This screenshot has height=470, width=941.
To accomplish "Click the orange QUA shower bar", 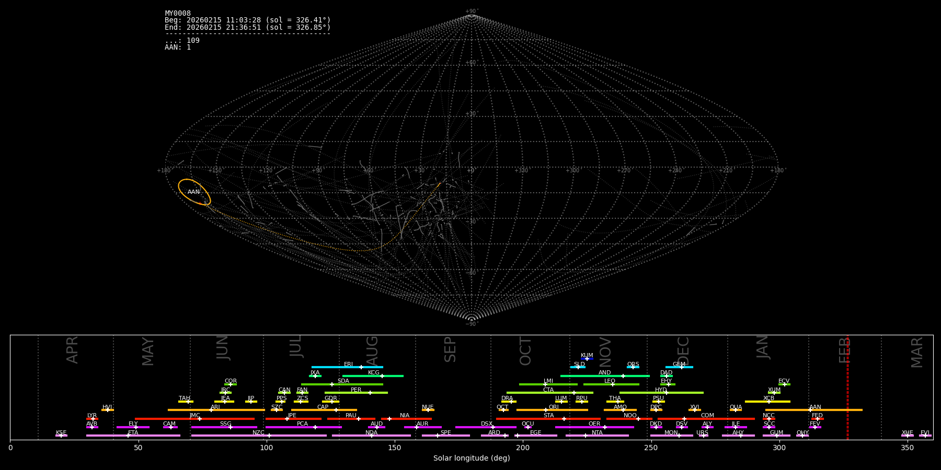I will tap(736, 410).
